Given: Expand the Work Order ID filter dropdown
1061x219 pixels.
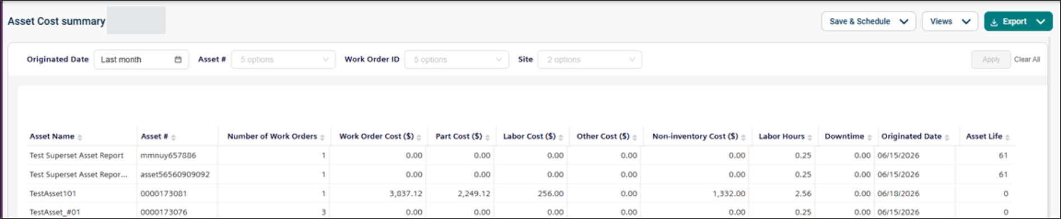Looking at the screenshot, I should point(456,60).
